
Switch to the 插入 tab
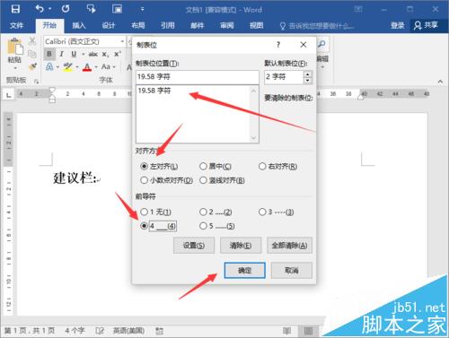[x=79, y=25]
